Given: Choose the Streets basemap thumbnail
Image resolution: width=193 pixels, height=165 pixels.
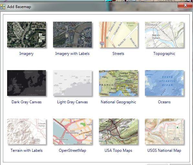Looking at the screenshot, I should pos(118,35).
